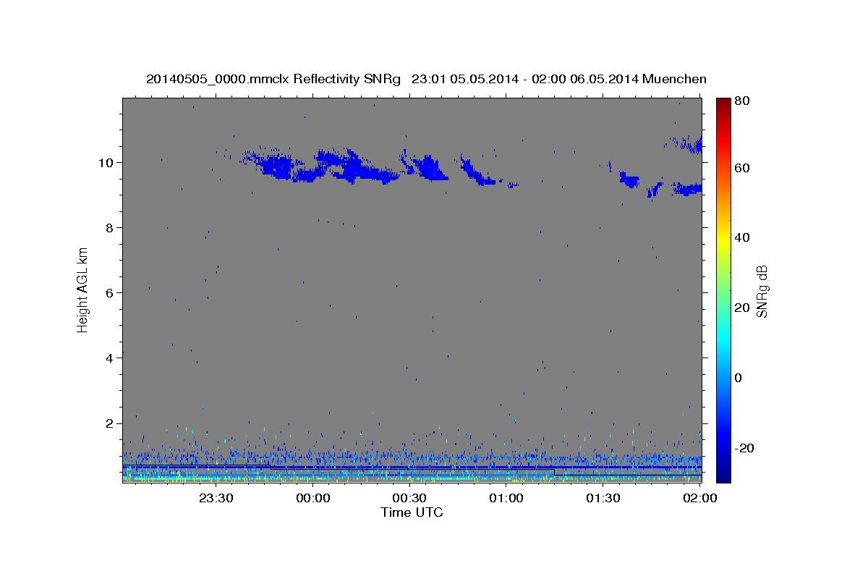Screen dimensions: 868x579
Task: Click the colorbar value 80
Action: (x=743, y=101)
